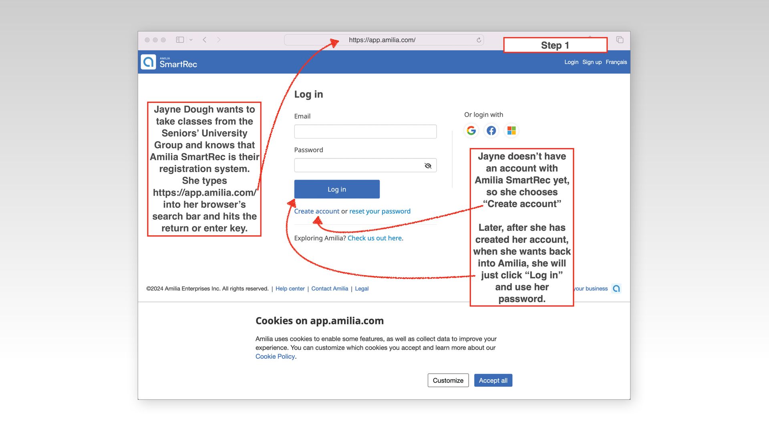Open the Legal footer link

[x=362, y=288]
